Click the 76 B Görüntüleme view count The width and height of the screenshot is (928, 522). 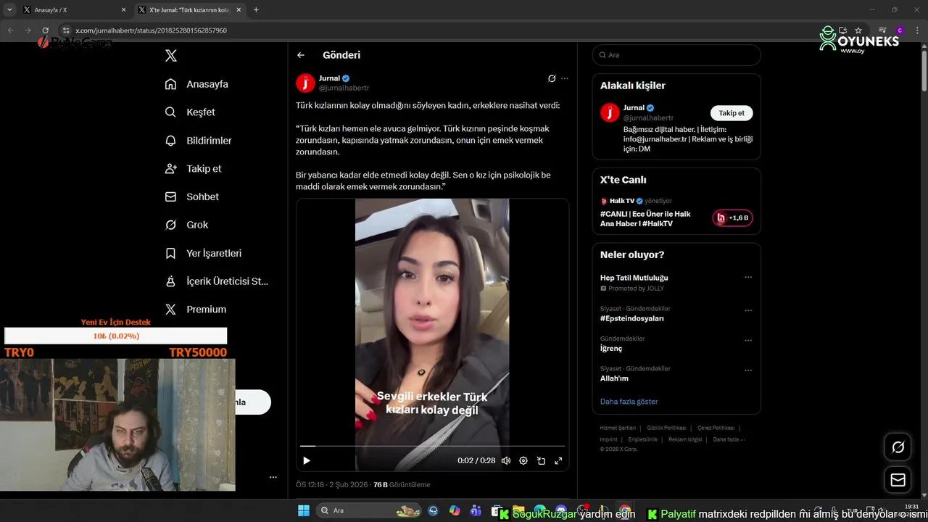pyautogui.click(x=402, y=484)
